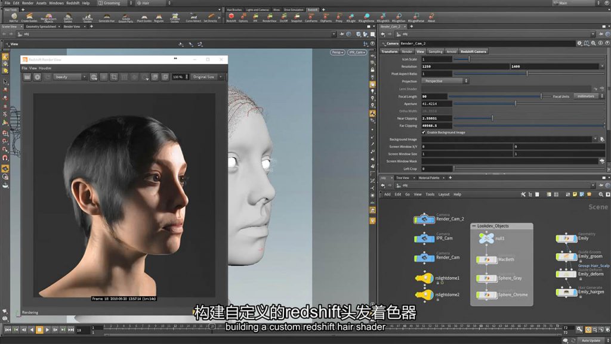The width and height of the screenshot is (611, 344).
Task: Click the Auto Update button
Action: point(591,340)
